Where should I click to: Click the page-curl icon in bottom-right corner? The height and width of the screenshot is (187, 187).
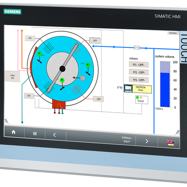178,132
